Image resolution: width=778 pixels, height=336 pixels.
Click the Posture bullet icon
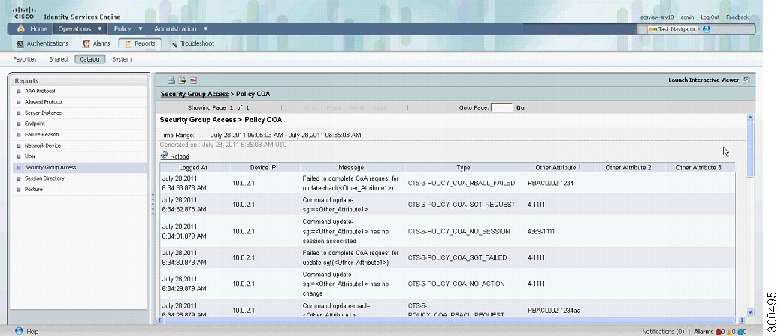click(19, 190)
